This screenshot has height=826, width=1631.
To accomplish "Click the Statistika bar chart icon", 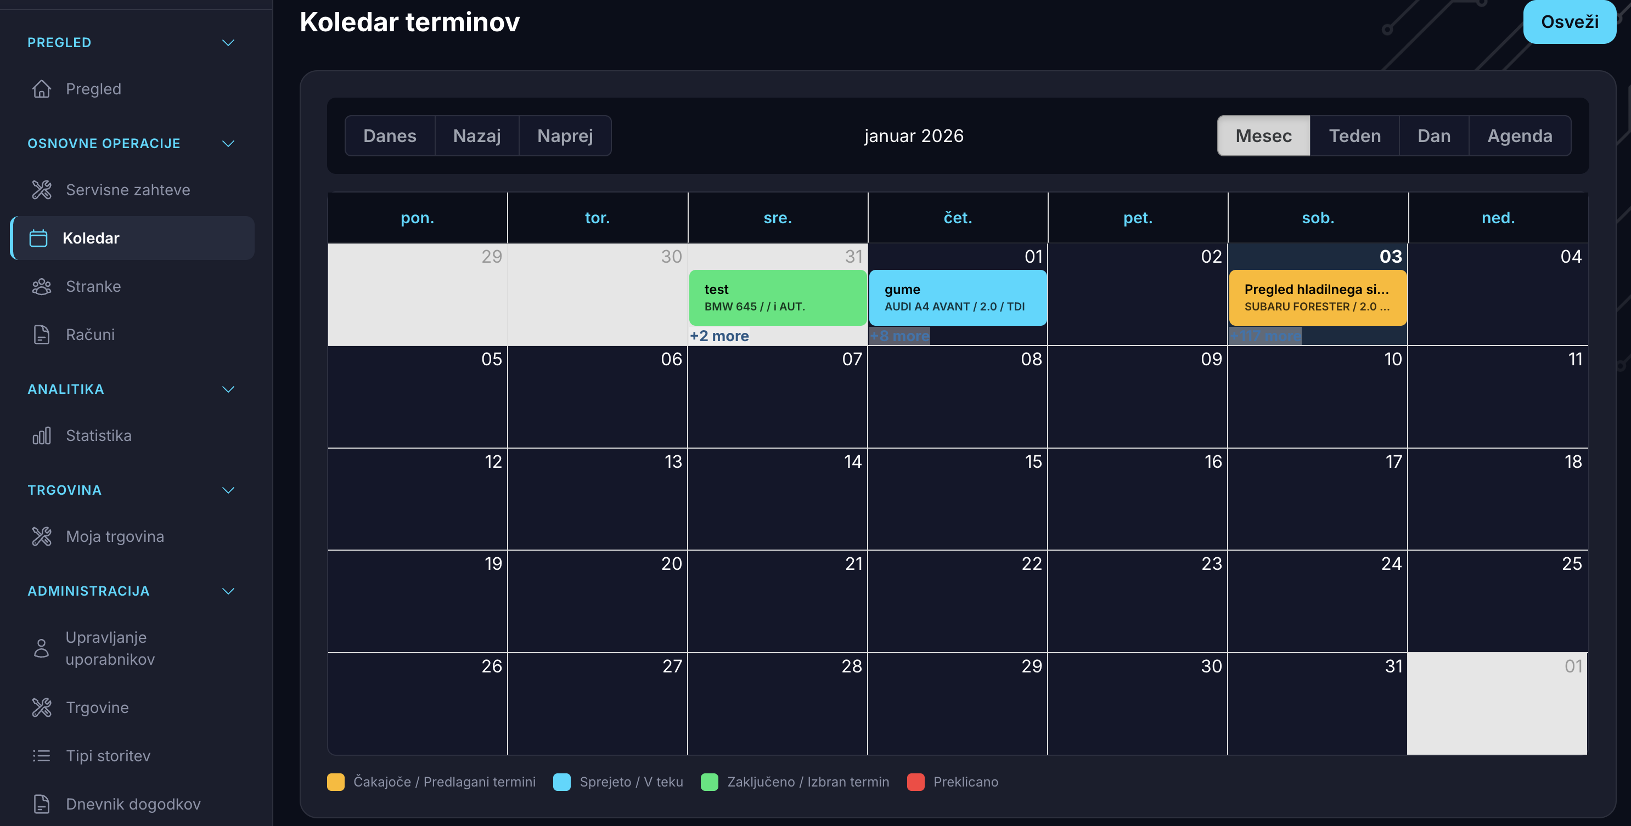I will coord(41,436).
